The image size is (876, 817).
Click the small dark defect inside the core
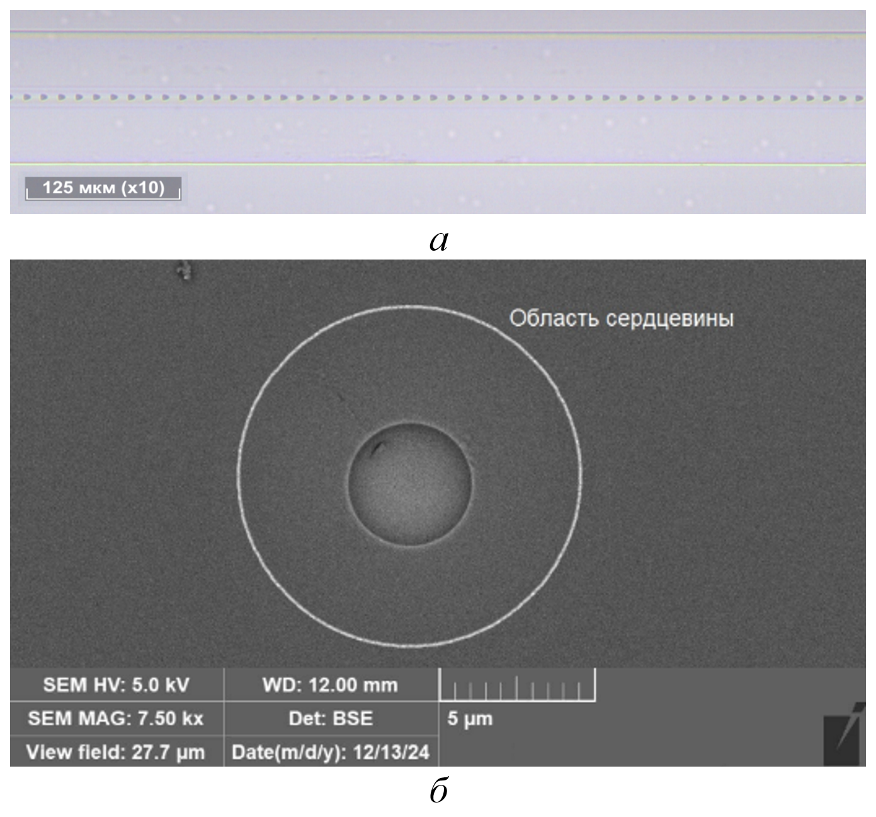(377, 448)
